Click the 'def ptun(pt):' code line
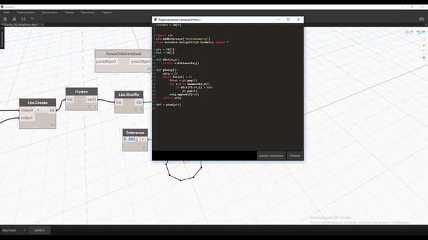This screenshot has width=428, height=240. (x=167, y=70)
